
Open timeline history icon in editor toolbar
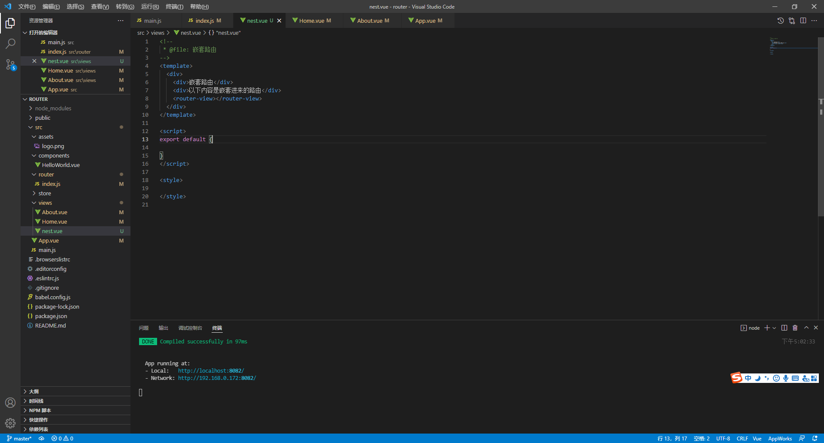[x=781, y=21]
